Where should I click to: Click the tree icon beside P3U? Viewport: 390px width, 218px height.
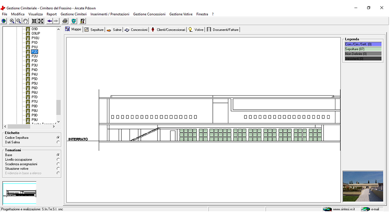pos(28,65)
